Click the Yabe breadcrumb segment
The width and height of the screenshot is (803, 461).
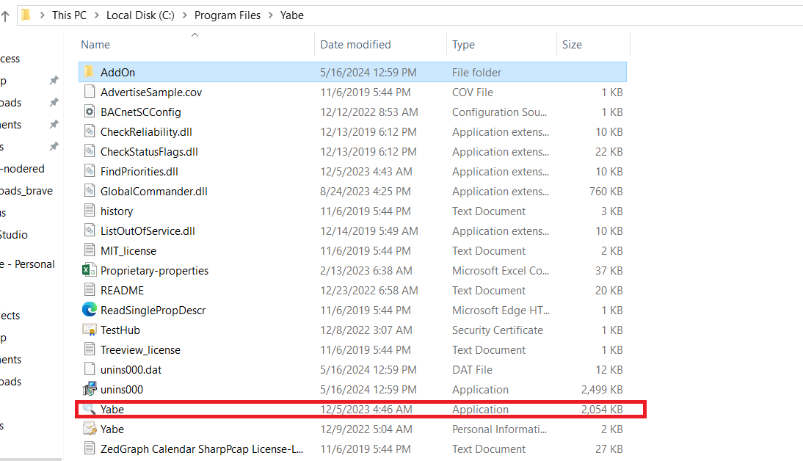click(x=292, y=15)
